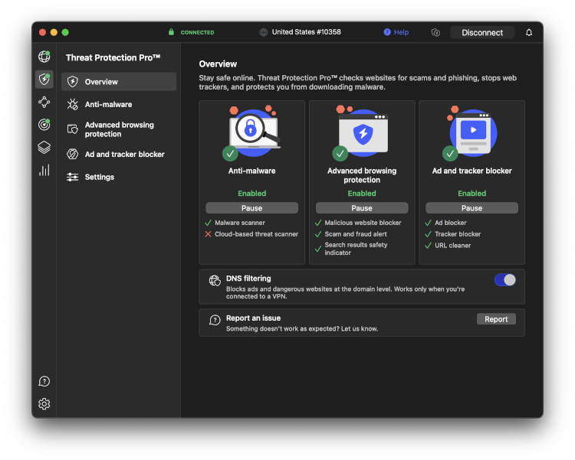575x460 pixels.
Task: Click the Disconnect button
Action: pos(482,33)
